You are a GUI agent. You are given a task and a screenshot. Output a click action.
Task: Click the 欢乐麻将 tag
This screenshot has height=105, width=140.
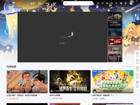click(102, 99)
